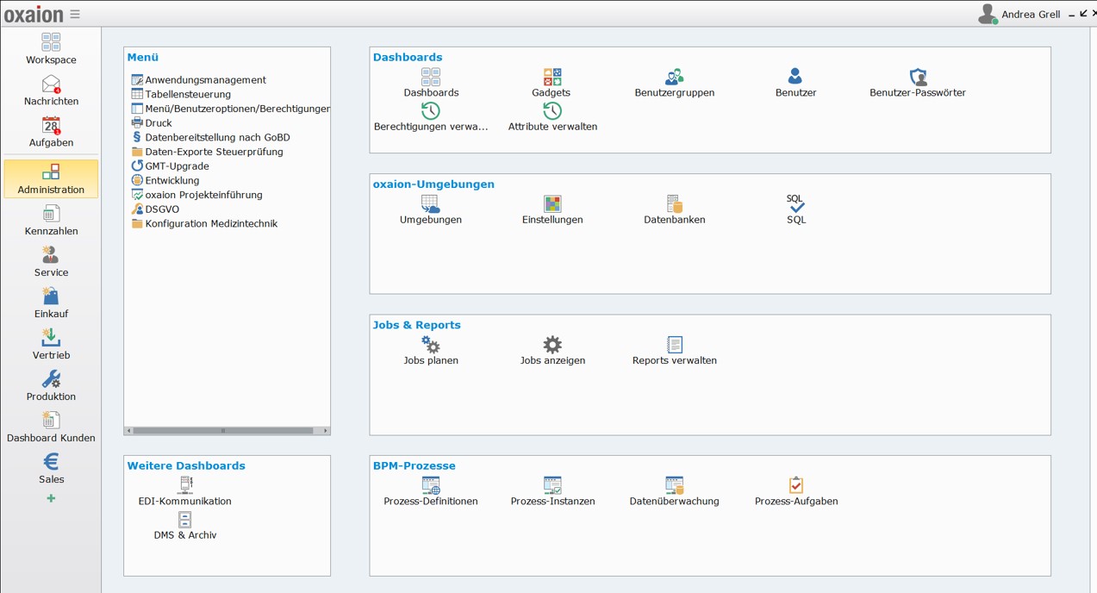The width and height of the screenshot is (1097, 593).
Task: Open Vertrieb in the sidebar
Action: tap(51, 345)
